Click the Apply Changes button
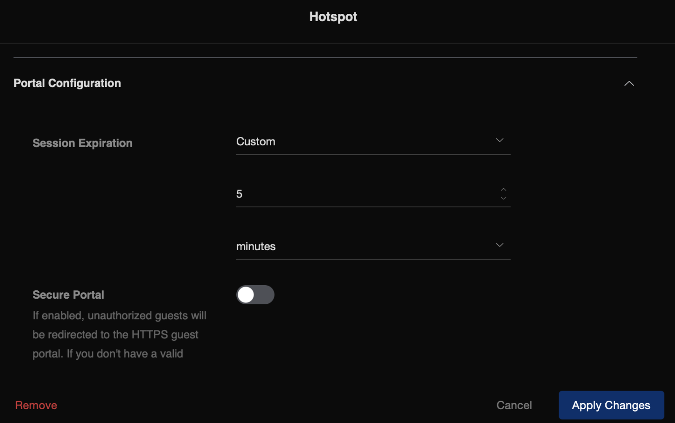The height and width of the screenshot is (423, 675). click(611, 405)
